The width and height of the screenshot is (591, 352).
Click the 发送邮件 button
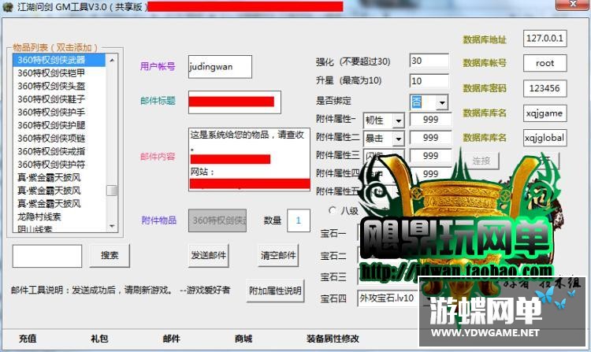point(209,255)
